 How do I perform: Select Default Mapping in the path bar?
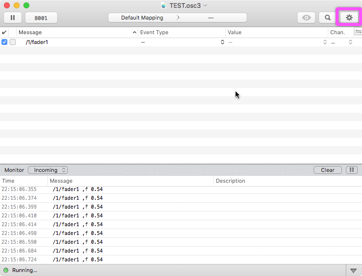coord(142,18)
